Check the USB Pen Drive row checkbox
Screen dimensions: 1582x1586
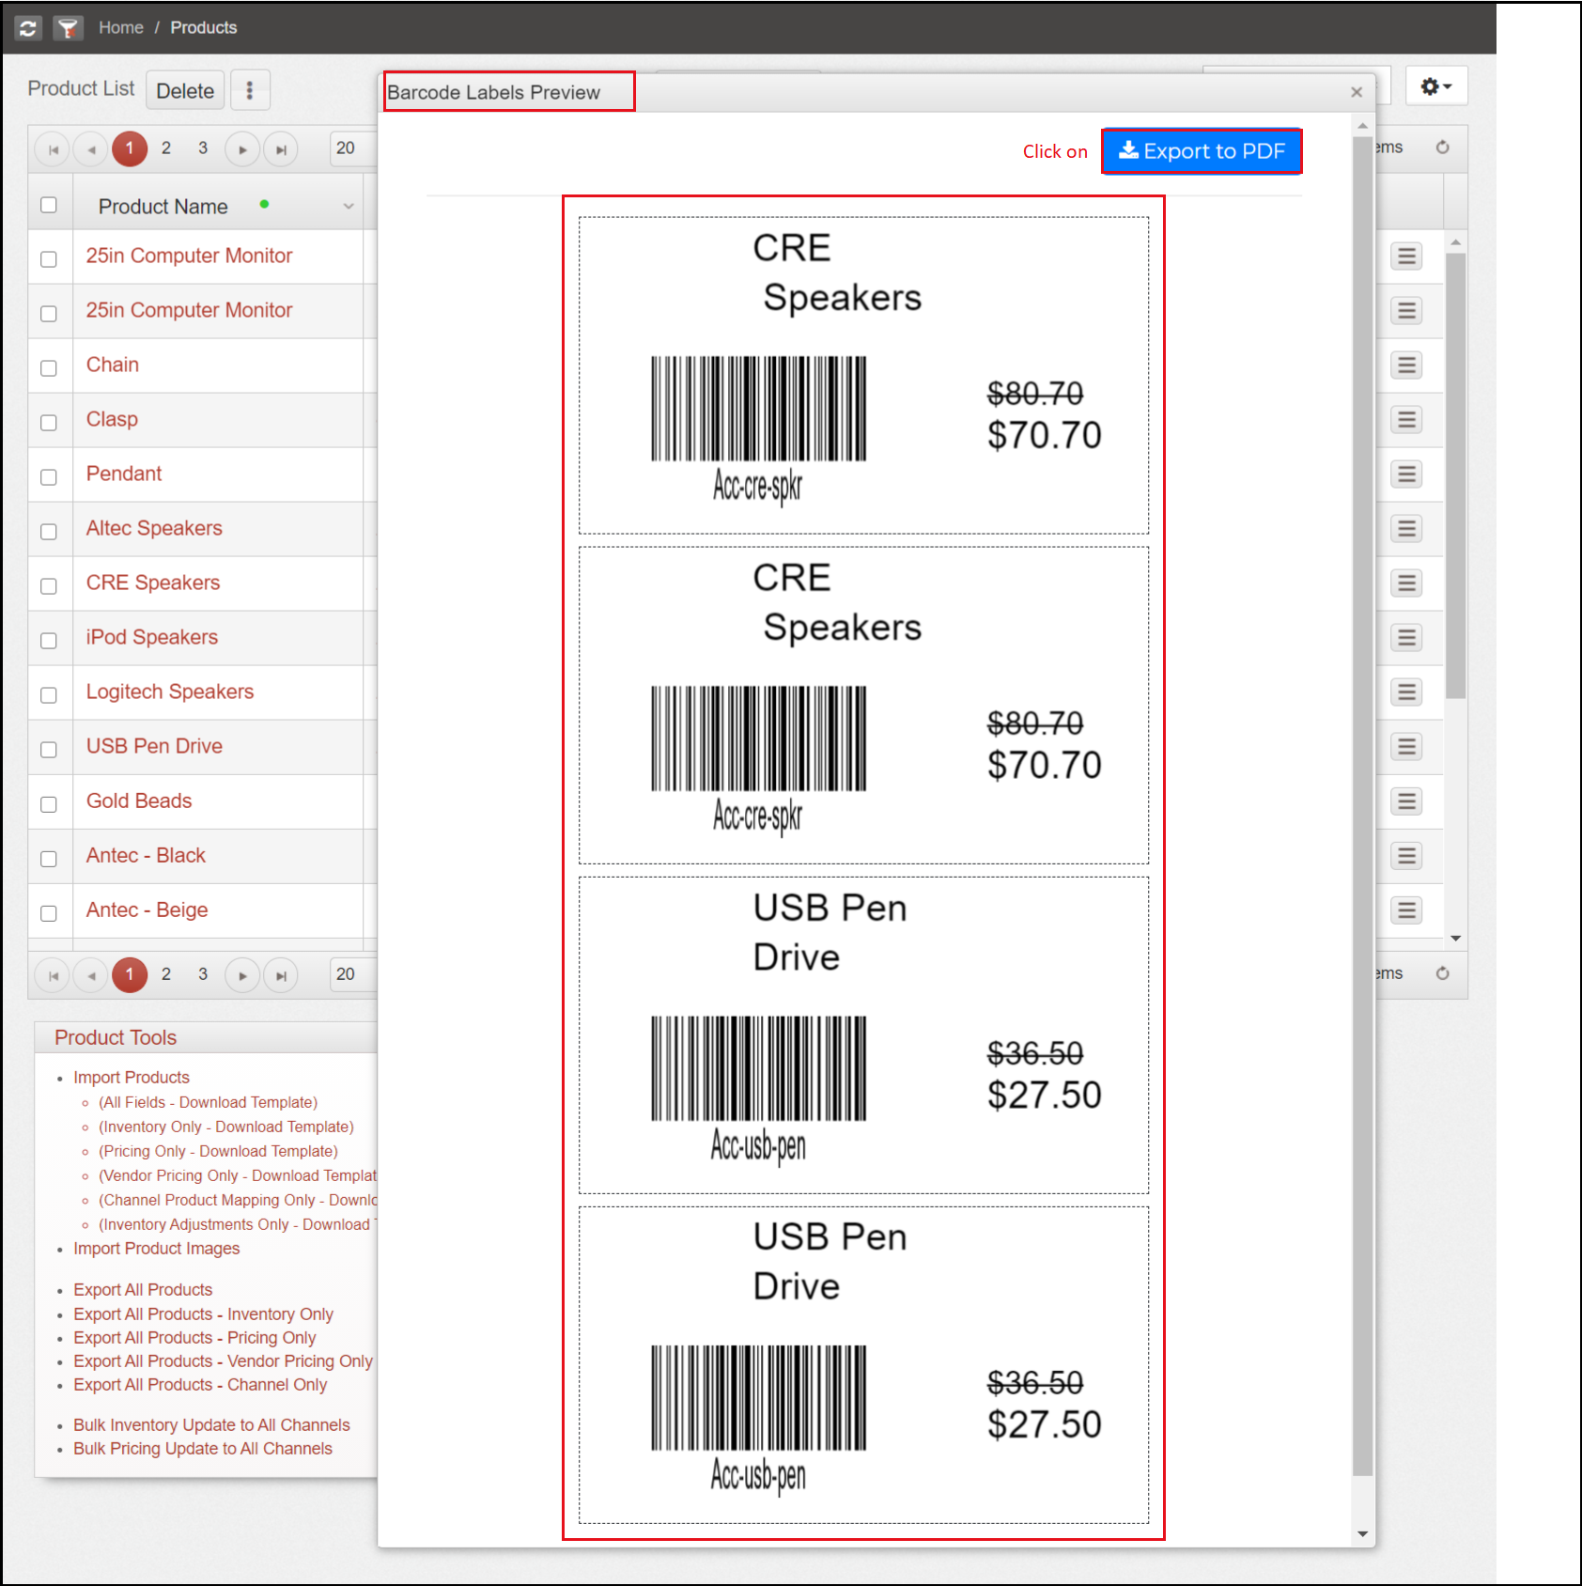pyautogui.click(x=49, y=750)
